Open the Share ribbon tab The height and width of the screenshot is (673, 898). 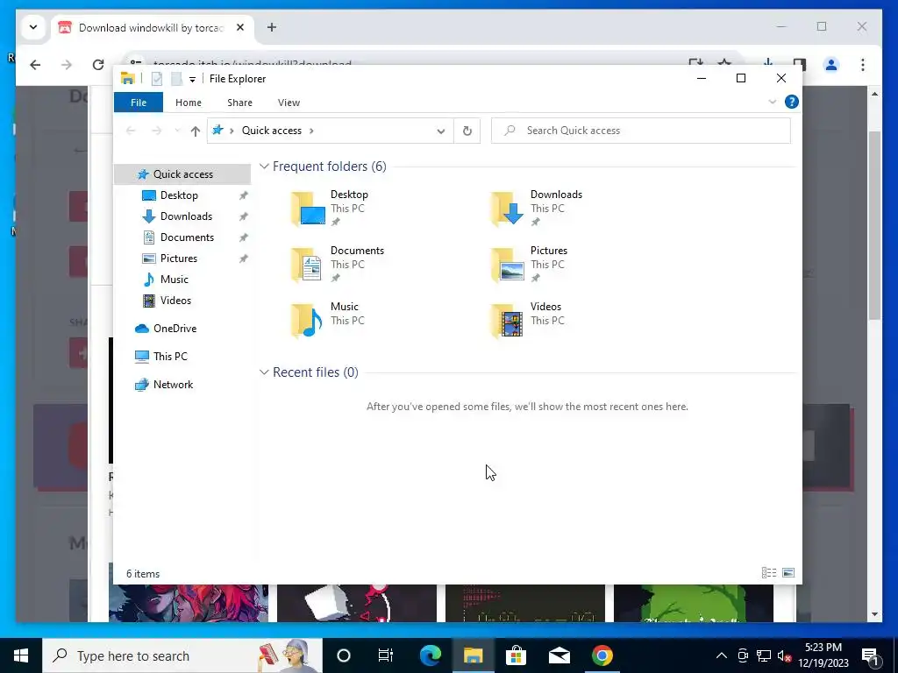[239, 103]
